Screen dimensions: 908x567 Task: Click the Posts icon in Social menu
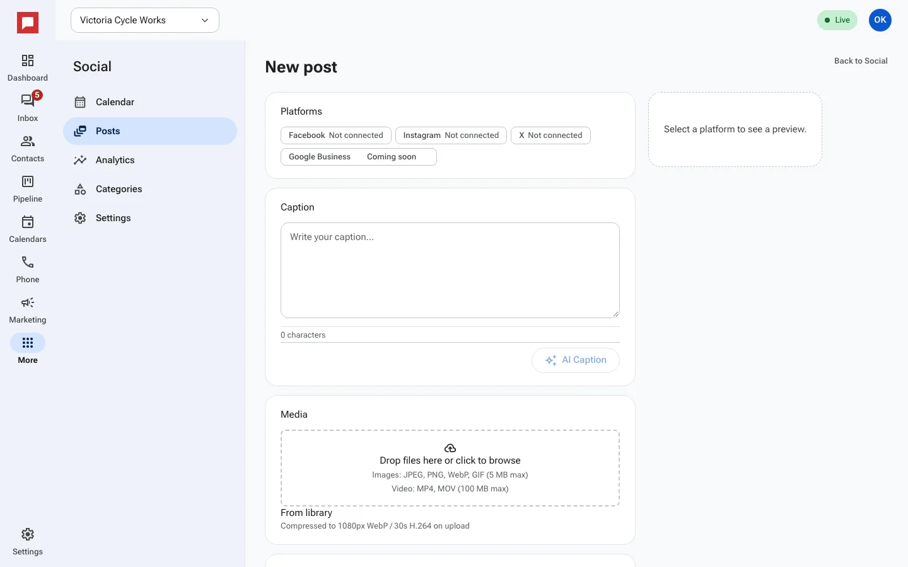tap(80, 131)
